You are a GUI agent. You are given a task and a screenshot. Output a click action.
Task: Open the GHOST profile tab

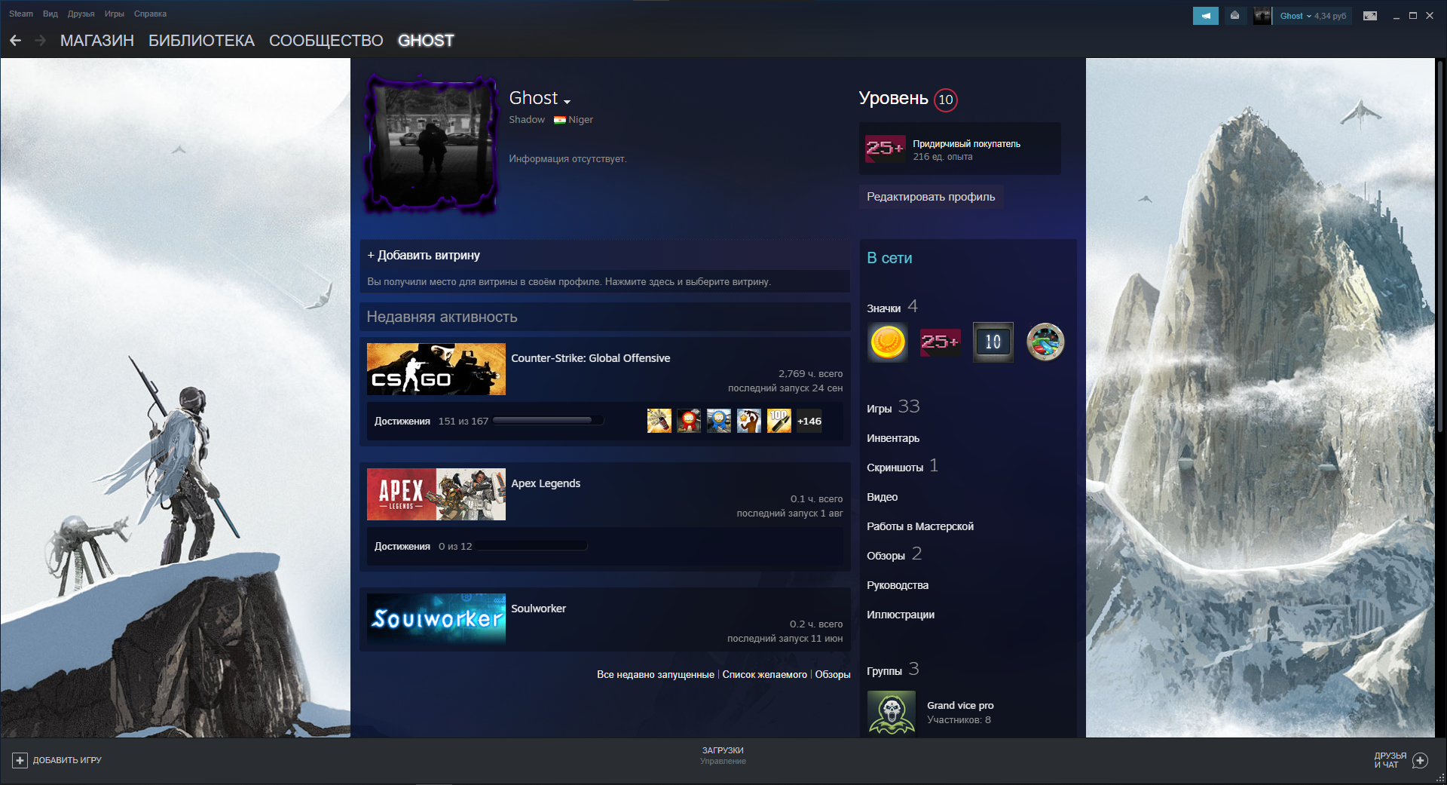pyautogui.click(x=426, y=41)
